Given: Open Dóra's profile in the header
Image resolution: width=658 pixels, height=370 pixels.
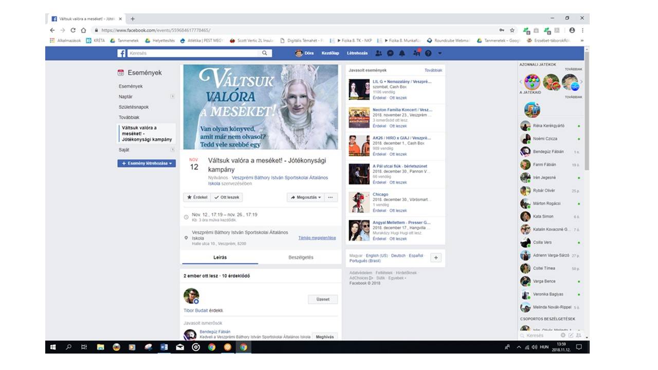Looking at the screenshot, I should click(304, 53).
